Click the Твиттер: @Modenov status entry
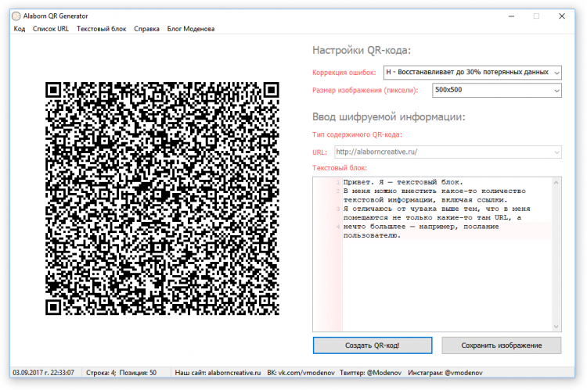Image resolution: width=587 pixels, height=390 pixels. pyautogui.click(x=371, y=373)
